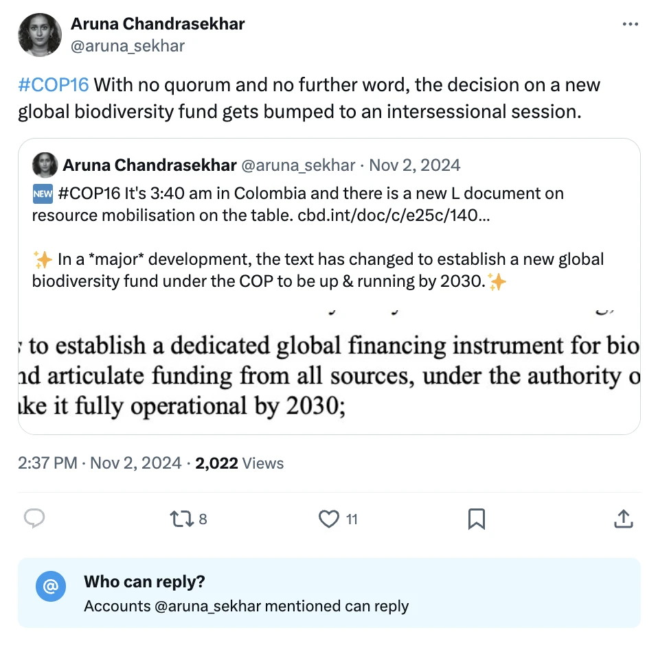Share the tweet via the upload arrow icon
Viewport: 658px width, 645px height.
[623, 519]
